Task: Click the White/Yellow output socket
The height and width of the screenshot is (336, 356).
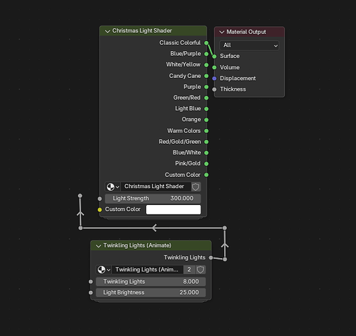Action: pos(207,65)
